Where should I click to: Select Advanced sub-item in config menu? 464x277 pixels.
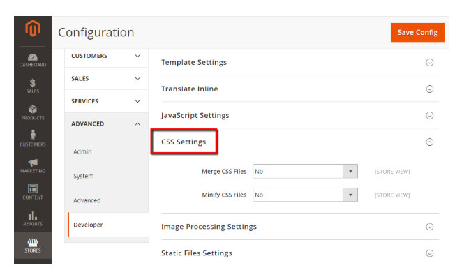pos(87,200)
